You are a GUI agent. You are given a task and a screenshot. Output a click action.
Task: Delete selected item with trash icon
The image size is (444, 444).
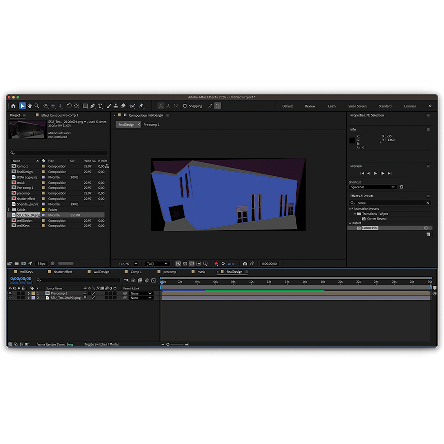coord(53,264)
